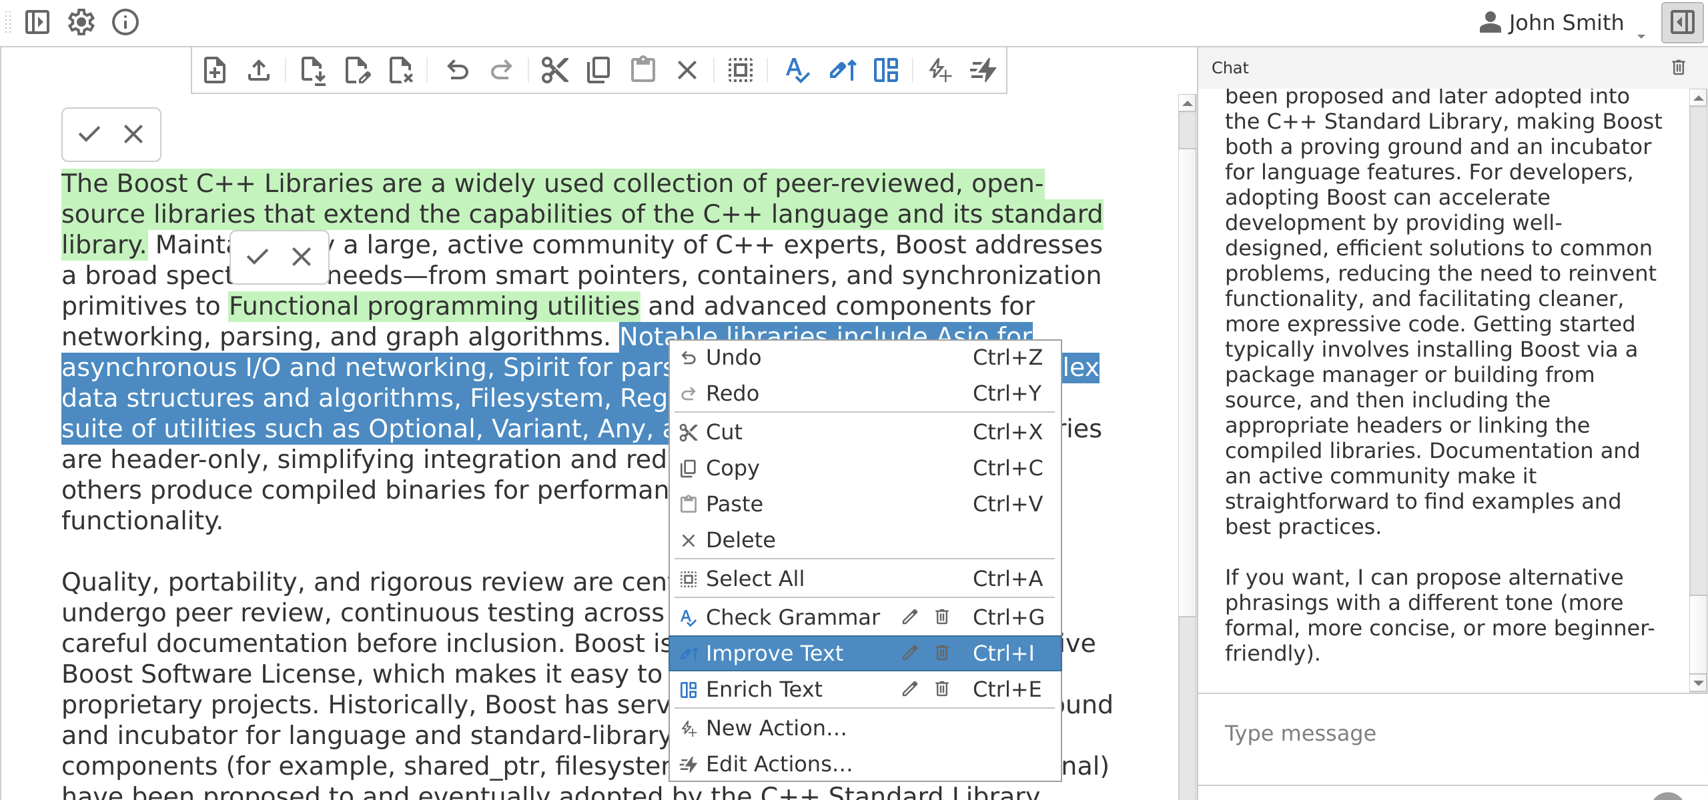This screenshot has width=1708, height=800.
Task: Click the document scrollbar up arrow
Action: pos(1187,103)
